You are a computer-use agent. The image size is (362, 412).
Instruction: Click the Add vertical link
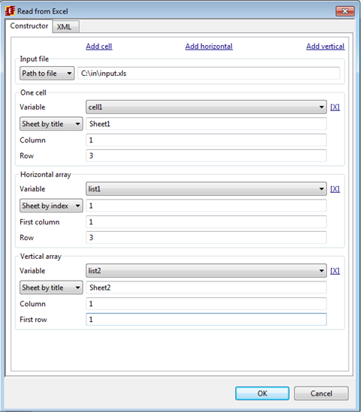click(x=325, y=47)
